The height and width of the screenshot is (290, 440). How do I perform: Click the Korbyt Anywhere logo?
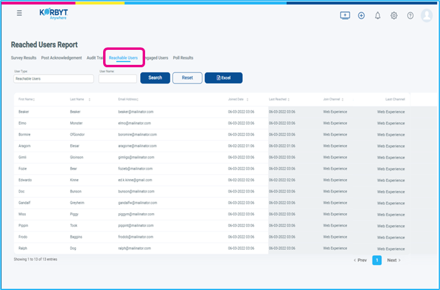click(x=53, y=14)
